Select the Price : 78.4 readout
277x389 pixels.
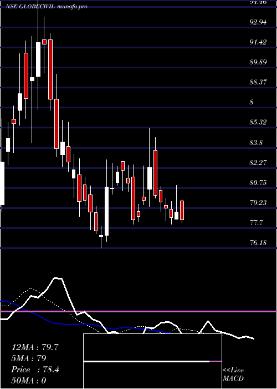[35, 370]
